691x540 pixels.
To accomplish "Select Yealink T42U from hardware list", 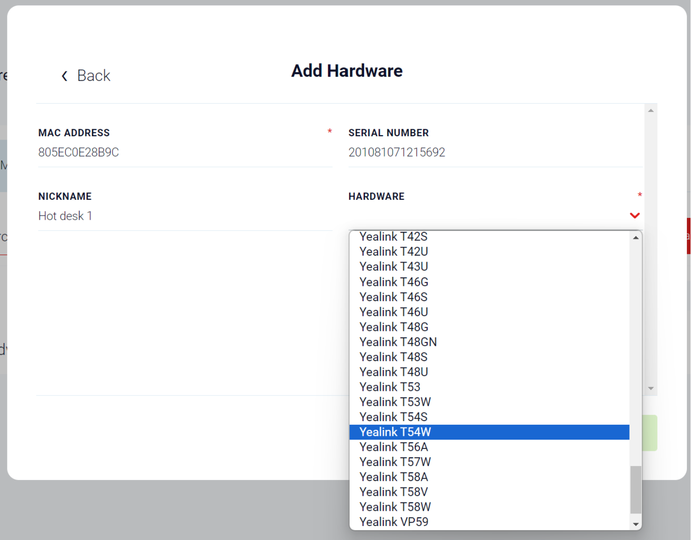I will pyautogui.click(x=489, y=251).
